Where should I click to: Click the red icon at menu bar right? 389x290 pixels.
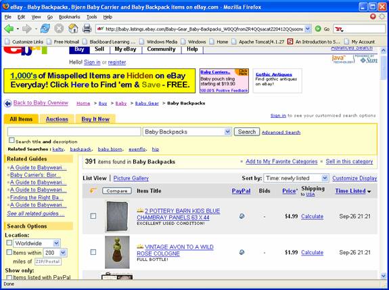(373, 17)
